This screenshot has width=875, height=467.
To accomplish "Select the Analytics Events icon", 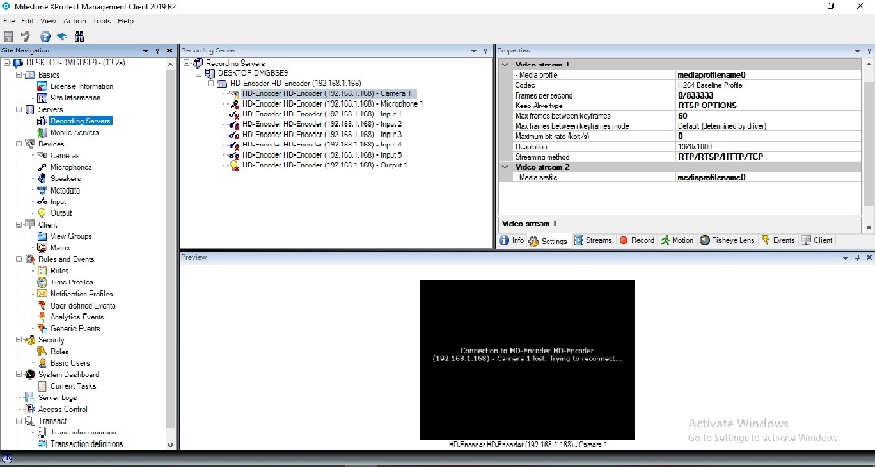I will click(42, 317).
